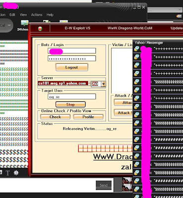Open the Help menu in the chat window
Viewport: 183px width, 198px height.
[x=50, y=15]
